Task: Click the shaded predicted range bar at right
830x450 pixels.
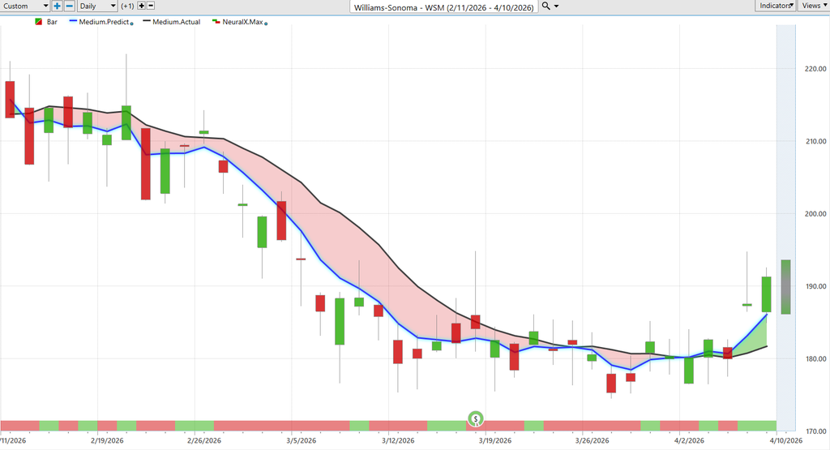Action: tap(786, 287)
